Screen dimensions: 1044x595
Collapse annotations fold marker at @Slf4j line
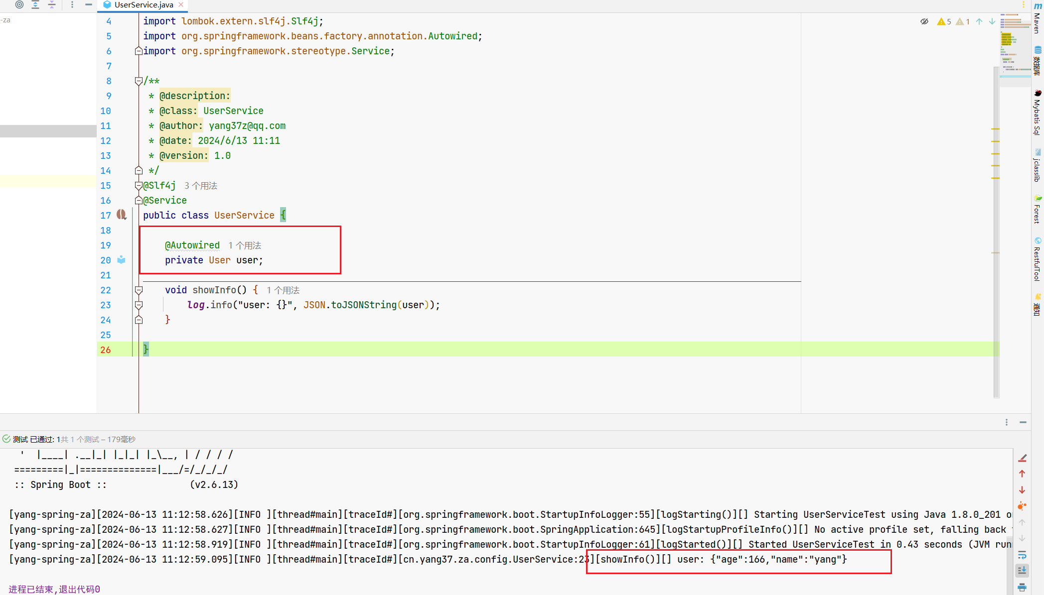tap(139, 185)
